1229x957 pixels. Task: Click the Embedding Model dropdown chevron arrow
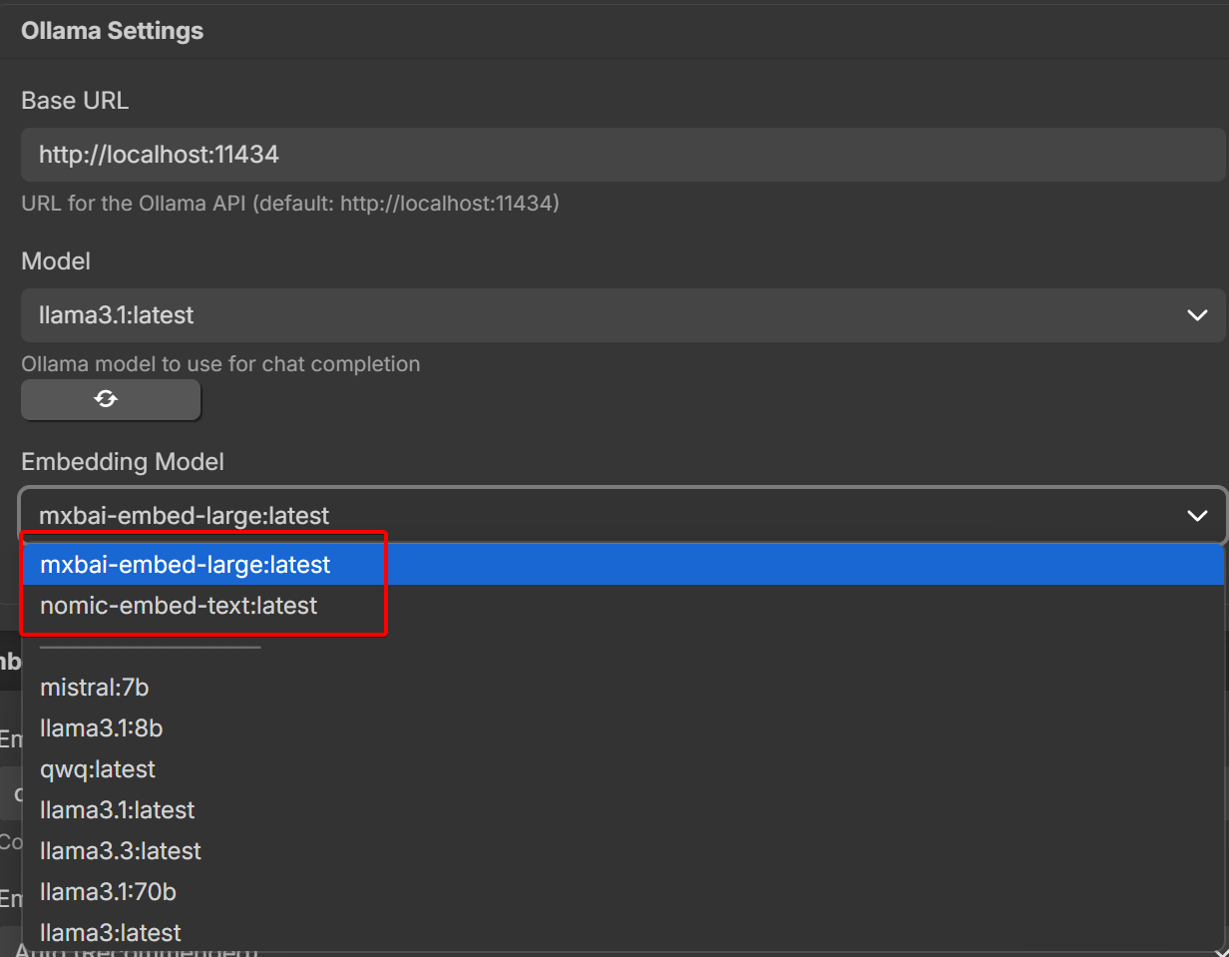[1197, 515]
